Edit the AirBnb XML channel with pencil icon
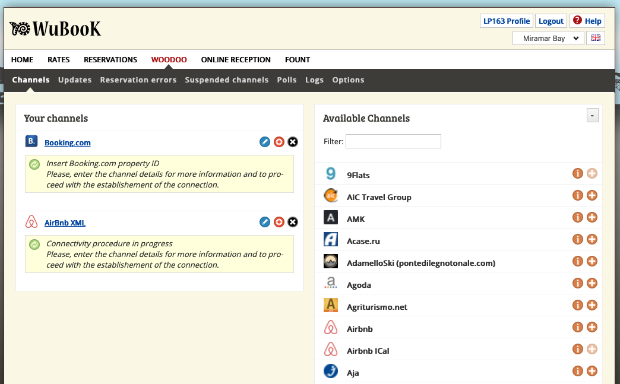Screen dimensions: 620x384 [x=265, y=222]
